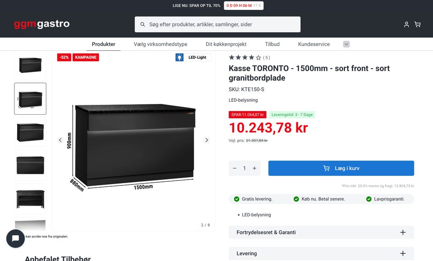Open the chat support bubble
The image size is (433, 261).
[15, 238]
